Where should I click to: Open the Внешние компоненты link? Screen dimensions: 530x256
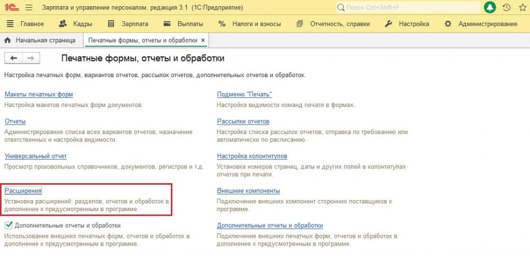(x=248, y=191)
